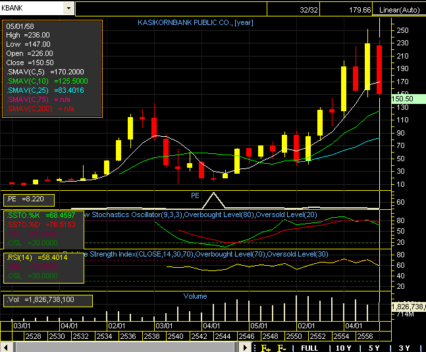The width and height of the screenshot is (426, 352).
Task: Click year 2540 on the time axis
Action: click(x=175, y=336)
